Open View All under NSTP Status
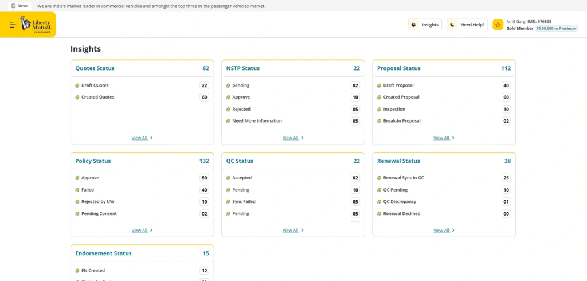This screenshot has height=281, width=587. coord(292,138)
